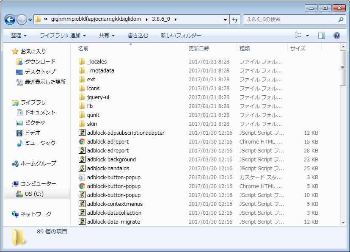The height and width of the screenshot is (252, 350).
Task: Select adblock-button-popup stylesheet file icon
Action: (x=82, y=177)
